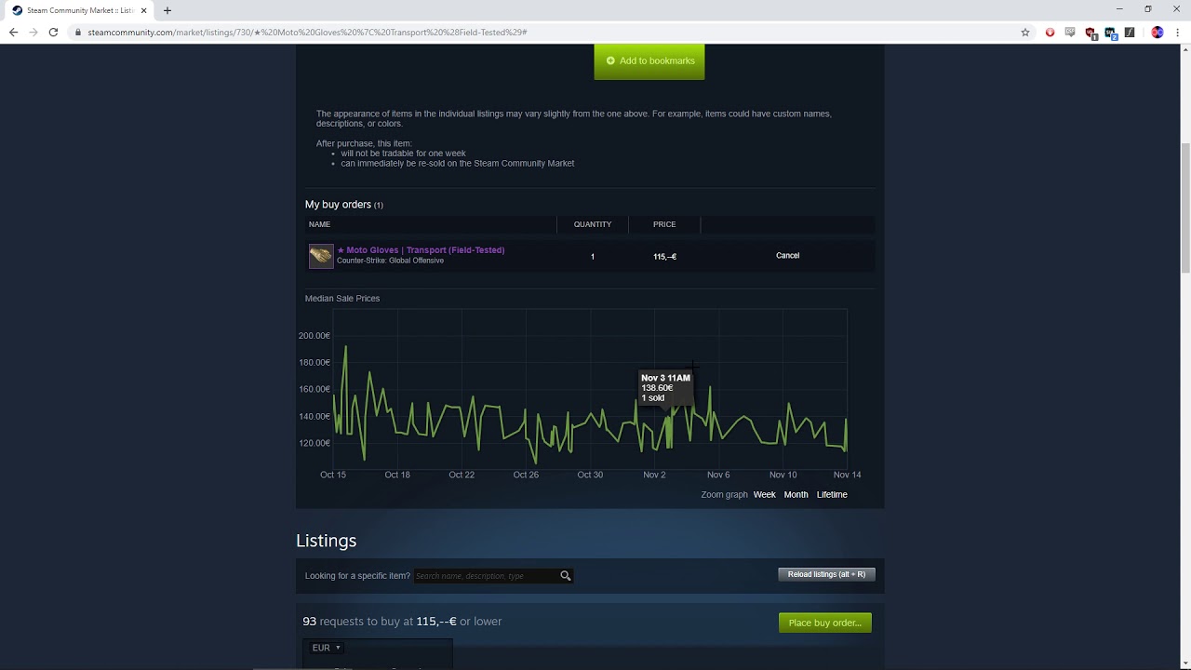Click Place buy order button
This screenshot has height=670, width=1191.
(825, 623)
